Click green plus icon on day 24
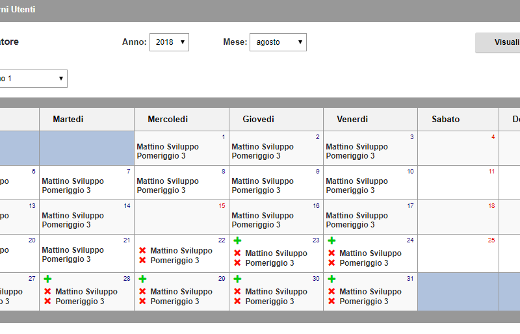This screenshot has width=520, height=334. [x=331, y=240]
